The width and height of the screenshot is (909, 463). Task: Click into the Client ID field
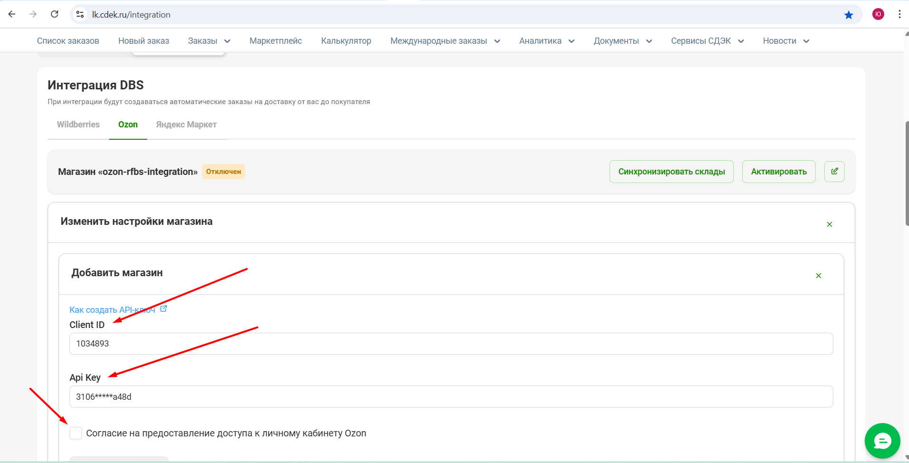(451, 344)
